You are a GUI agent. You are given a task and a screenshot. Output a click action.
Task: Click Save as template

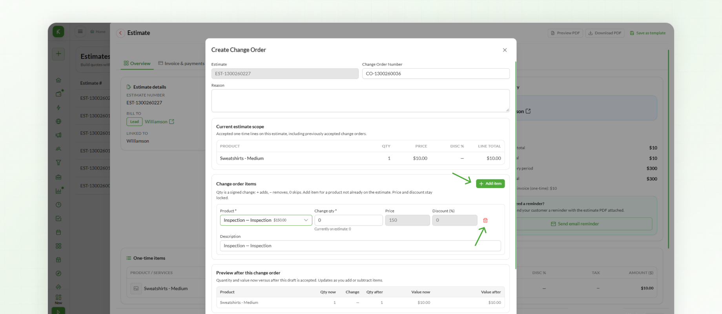(648, 33)
